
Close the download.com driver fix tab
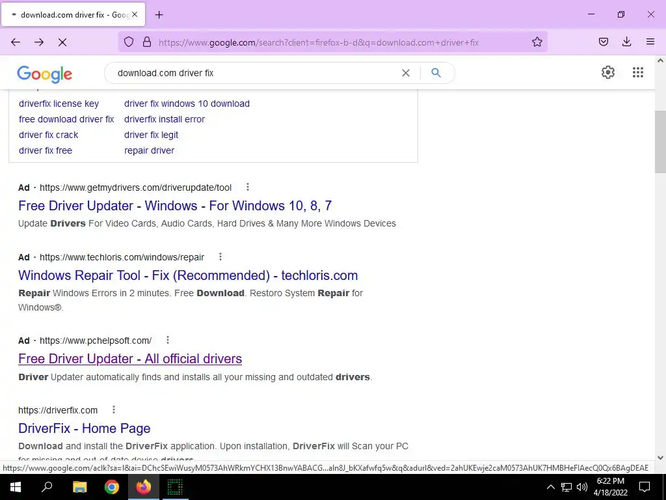click(x=135, y=14)
